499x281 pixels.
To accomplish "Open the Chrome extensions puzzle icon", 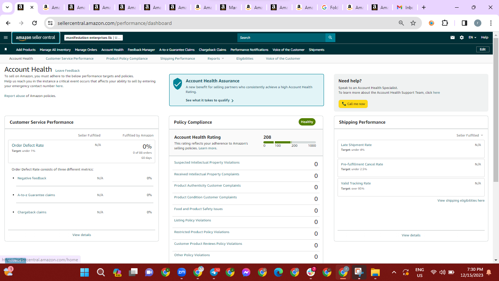I will coord(445,23).
